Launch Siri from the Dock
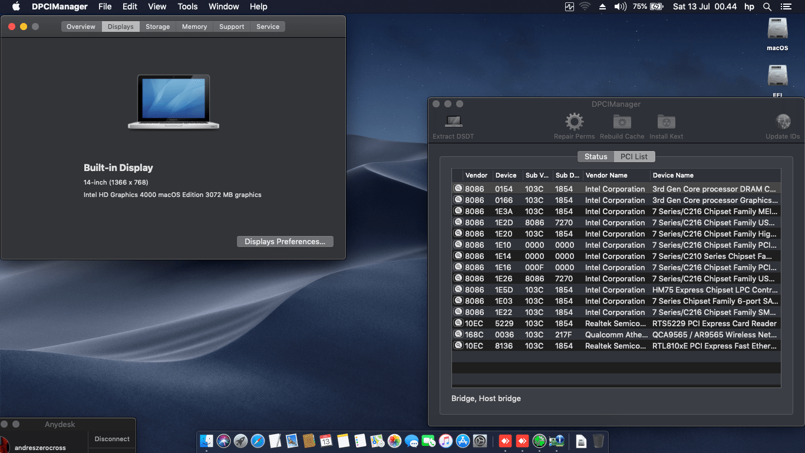Screen dimensions: 805x453 tap(223, 441)
